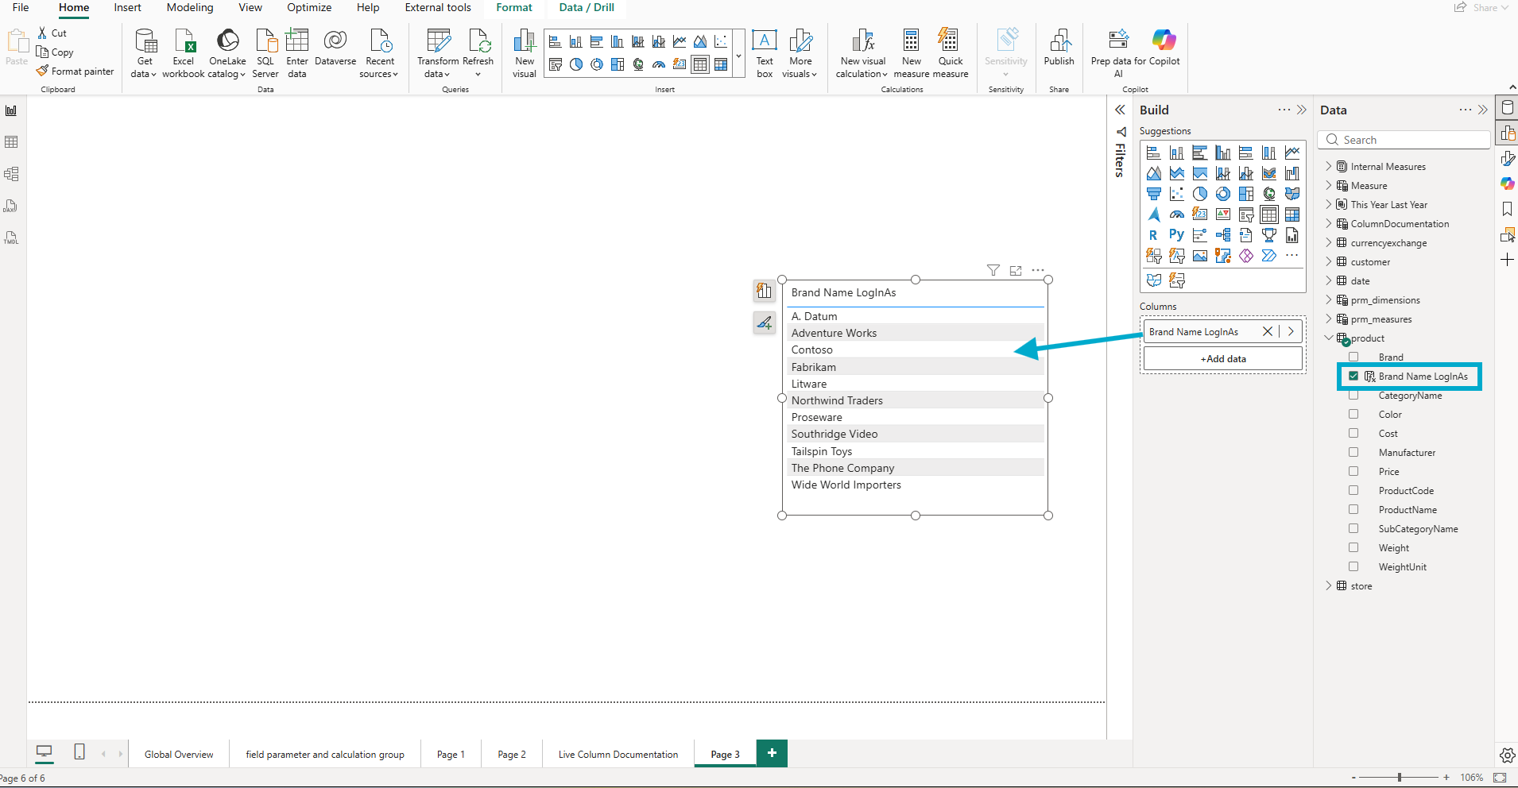Open TMDL view in left sidebar
The image size is (1518, 788).
tap(11, 238)
